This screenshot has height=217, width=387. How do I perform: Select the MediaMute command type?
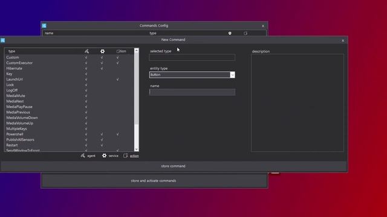coord(70,96)
